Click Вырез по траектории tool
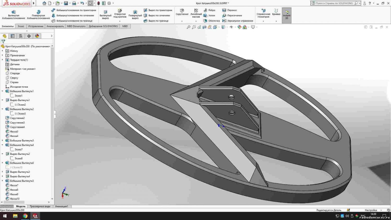 click(158, 10)
